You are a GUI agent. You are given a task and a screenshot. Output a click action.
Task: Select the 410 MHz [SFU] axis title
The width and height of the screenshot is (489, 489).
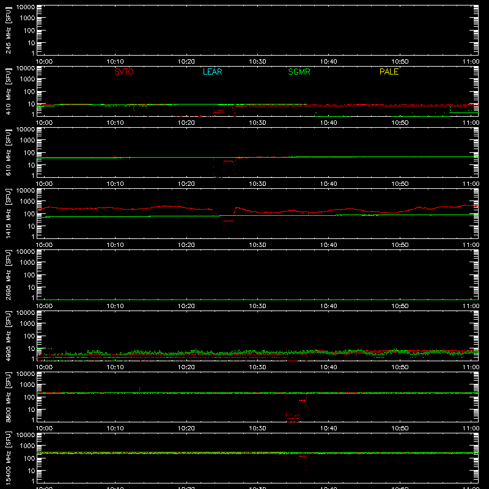tap(8, 92)
